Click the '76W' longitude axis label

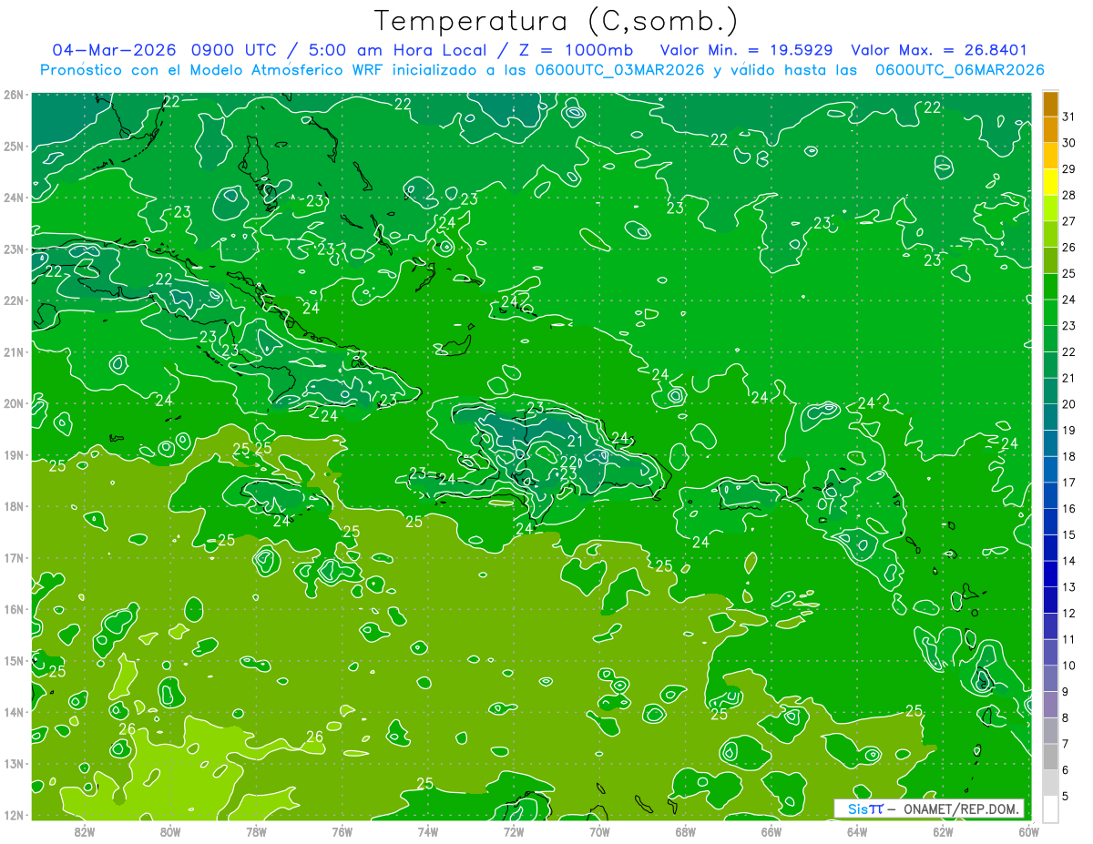(342, 831)
